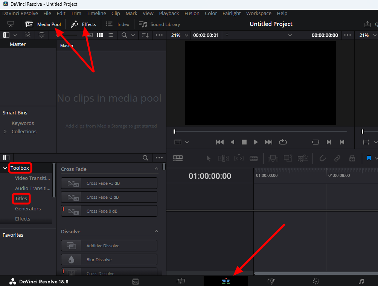
Task: Choose the Trim Edit mode tool
Action: pos(224,158)
